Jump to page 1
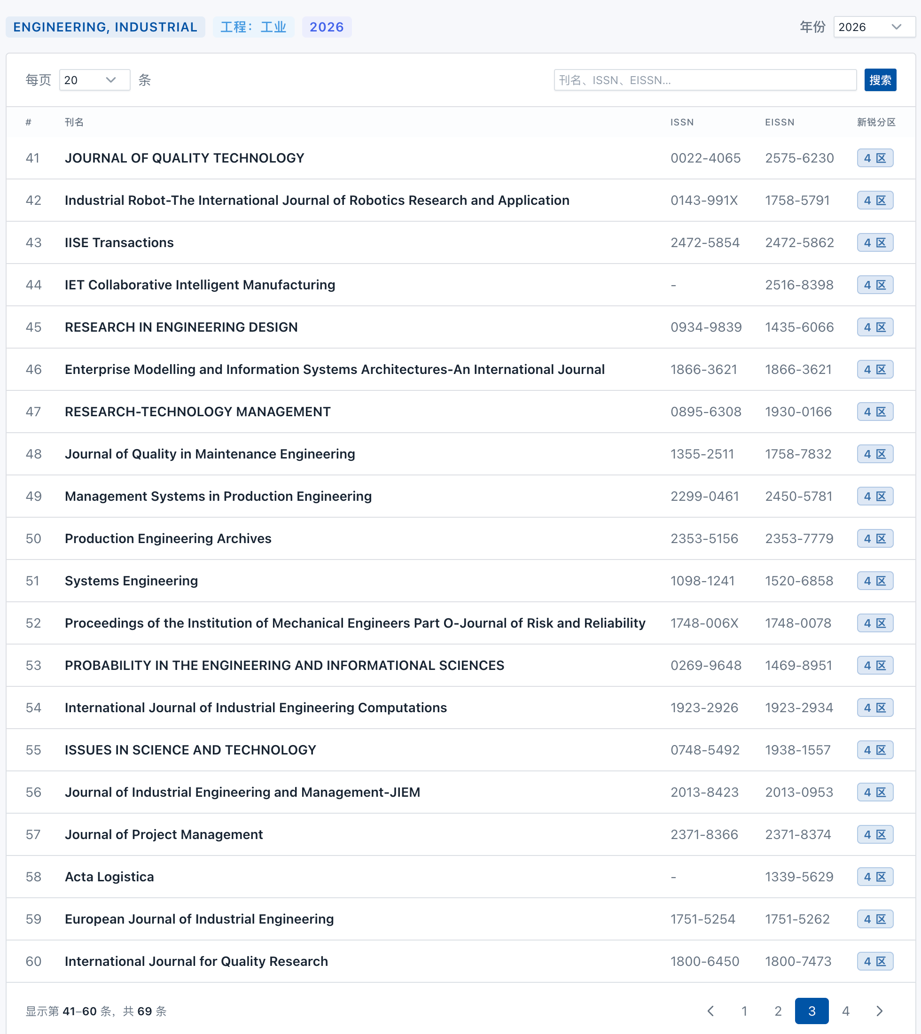The width and height of the screenshot is (921, 1034). point(744,1011)
